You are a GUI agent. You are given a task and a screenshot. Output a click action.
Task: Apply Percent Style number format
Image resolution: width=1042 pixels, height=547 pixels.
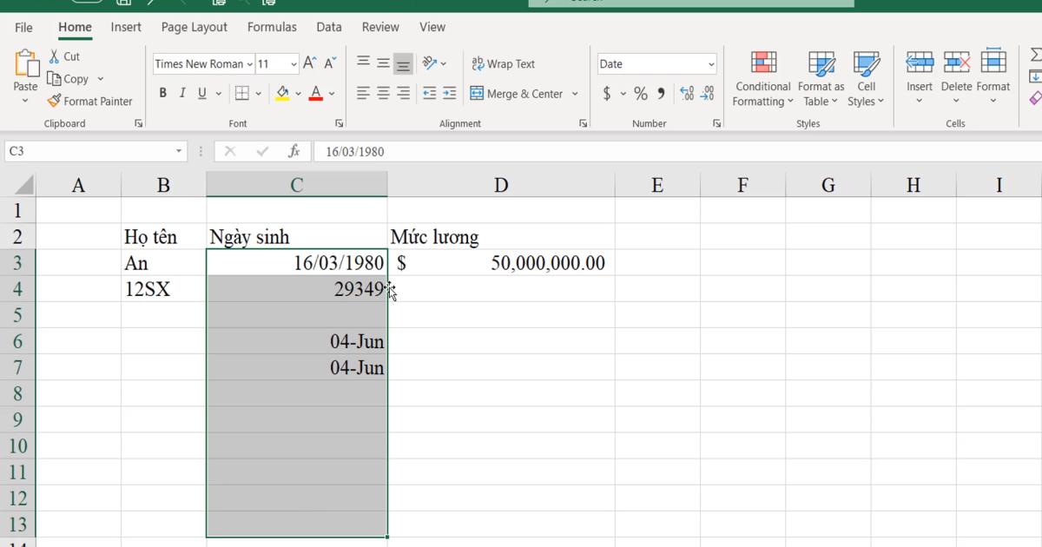tap(641, 93)
